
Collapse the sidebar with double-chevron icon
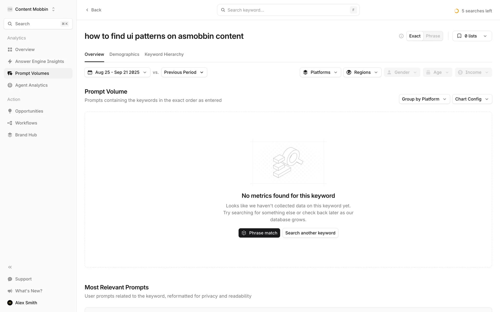click(x=10, y=267)
